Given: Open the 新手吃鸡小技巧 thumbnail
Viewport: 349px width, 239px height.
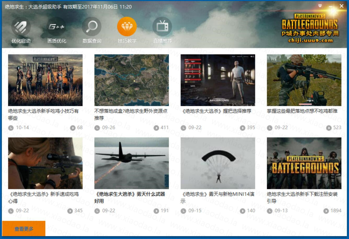Looking at the screenshot, I should (x=45, y=80).
